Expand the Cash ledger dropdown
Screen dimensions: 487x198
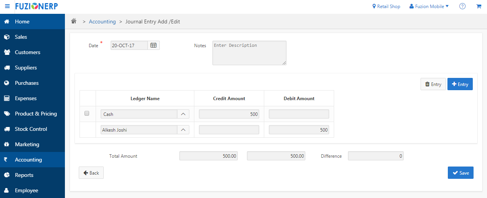click(x=183, y=114)
